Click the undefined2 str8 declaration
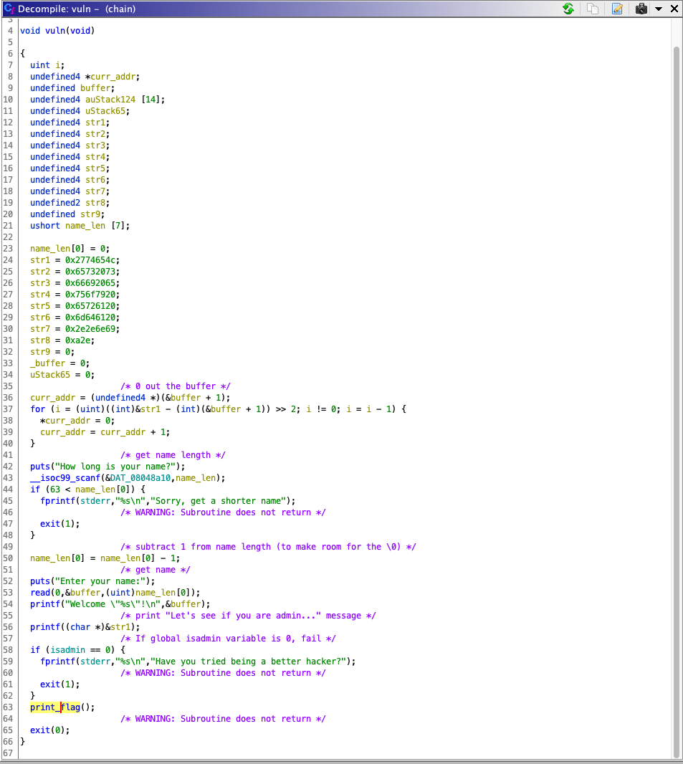The width and height of the screenshot is (683, 764). pos(70,203)
